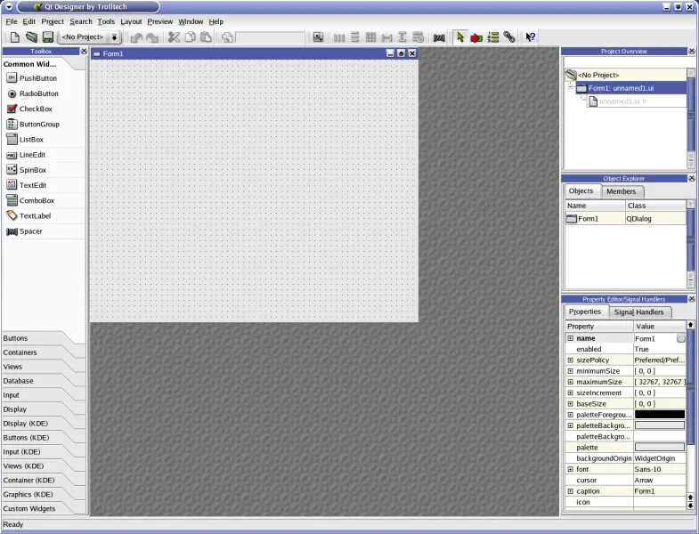
Task: Click the Redo toolbar icon
Action: coord(152,37)
